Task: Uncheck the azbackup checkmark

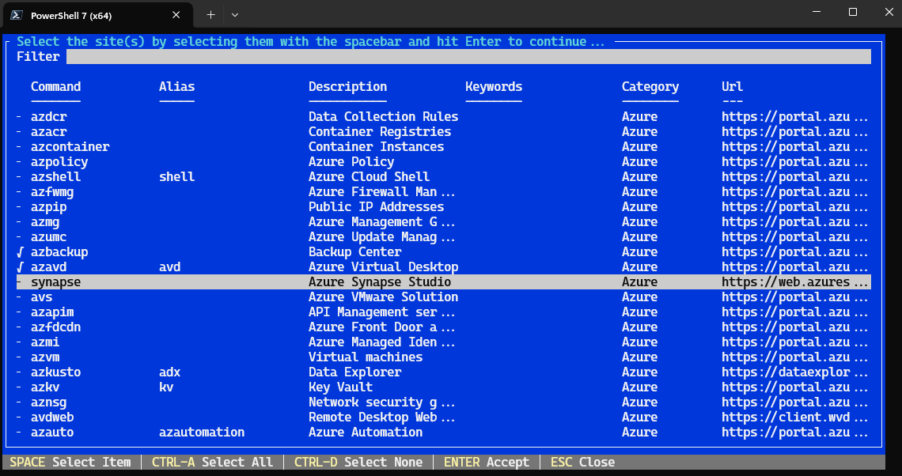Action: point(20,251)
